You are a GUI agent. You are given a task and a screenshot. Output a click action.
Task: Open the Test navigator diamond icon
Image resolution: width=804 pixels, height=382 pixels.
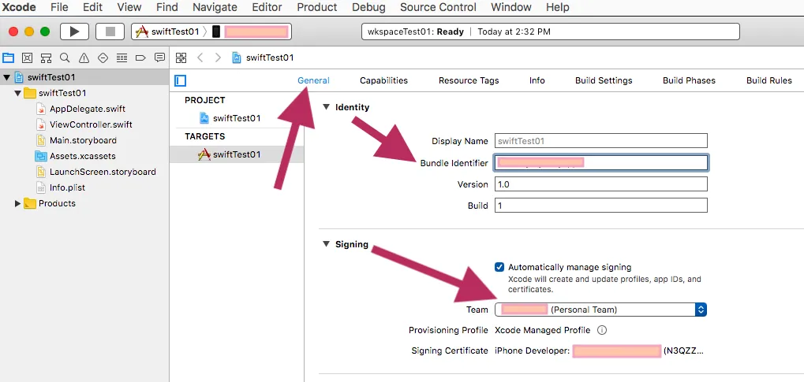(x=103, y=57)
